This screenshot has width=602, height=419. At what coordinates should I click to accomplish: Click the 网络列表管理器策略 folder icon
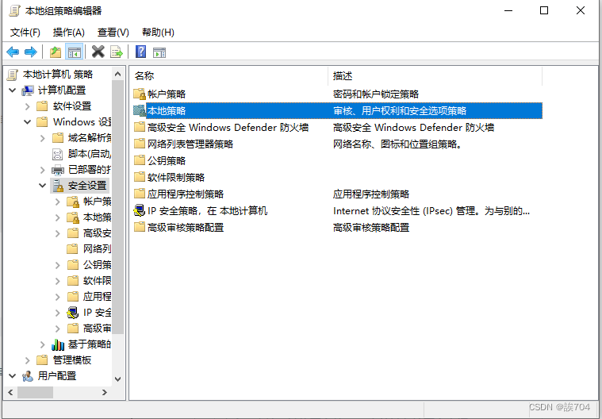click(140, 144)
